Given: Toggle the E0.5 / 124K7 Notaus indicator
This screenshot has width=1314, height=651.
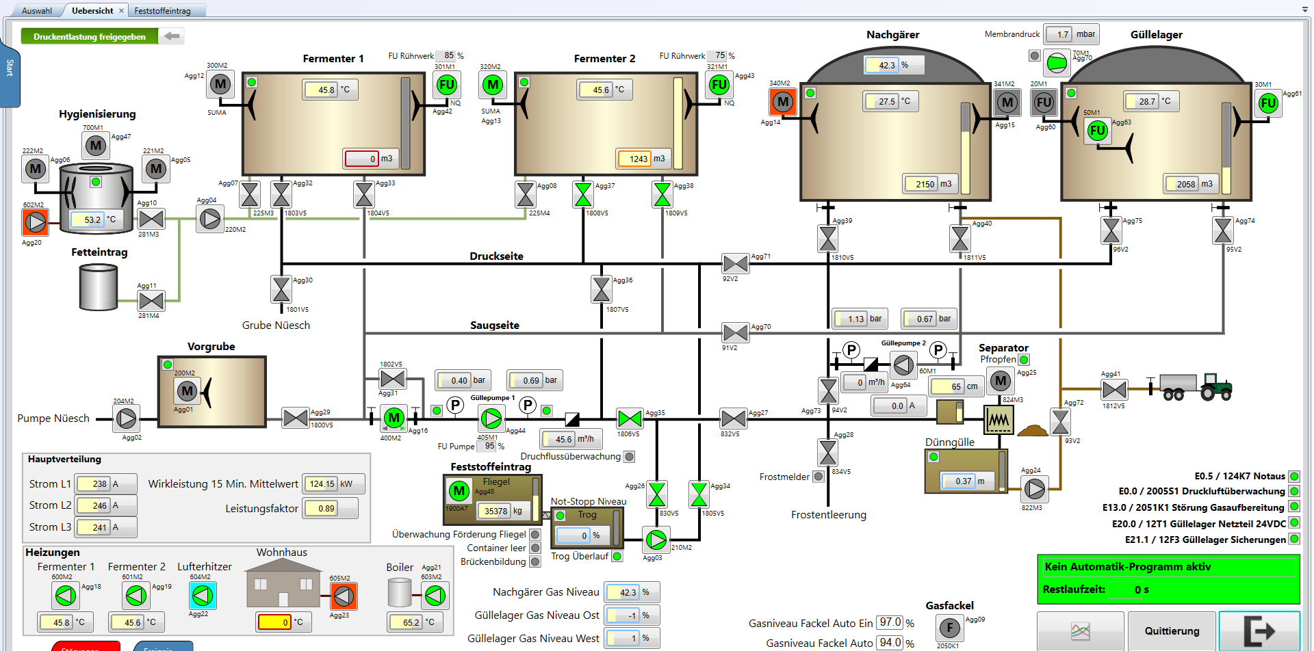Looking at the screenshot, I should 1294,476.
